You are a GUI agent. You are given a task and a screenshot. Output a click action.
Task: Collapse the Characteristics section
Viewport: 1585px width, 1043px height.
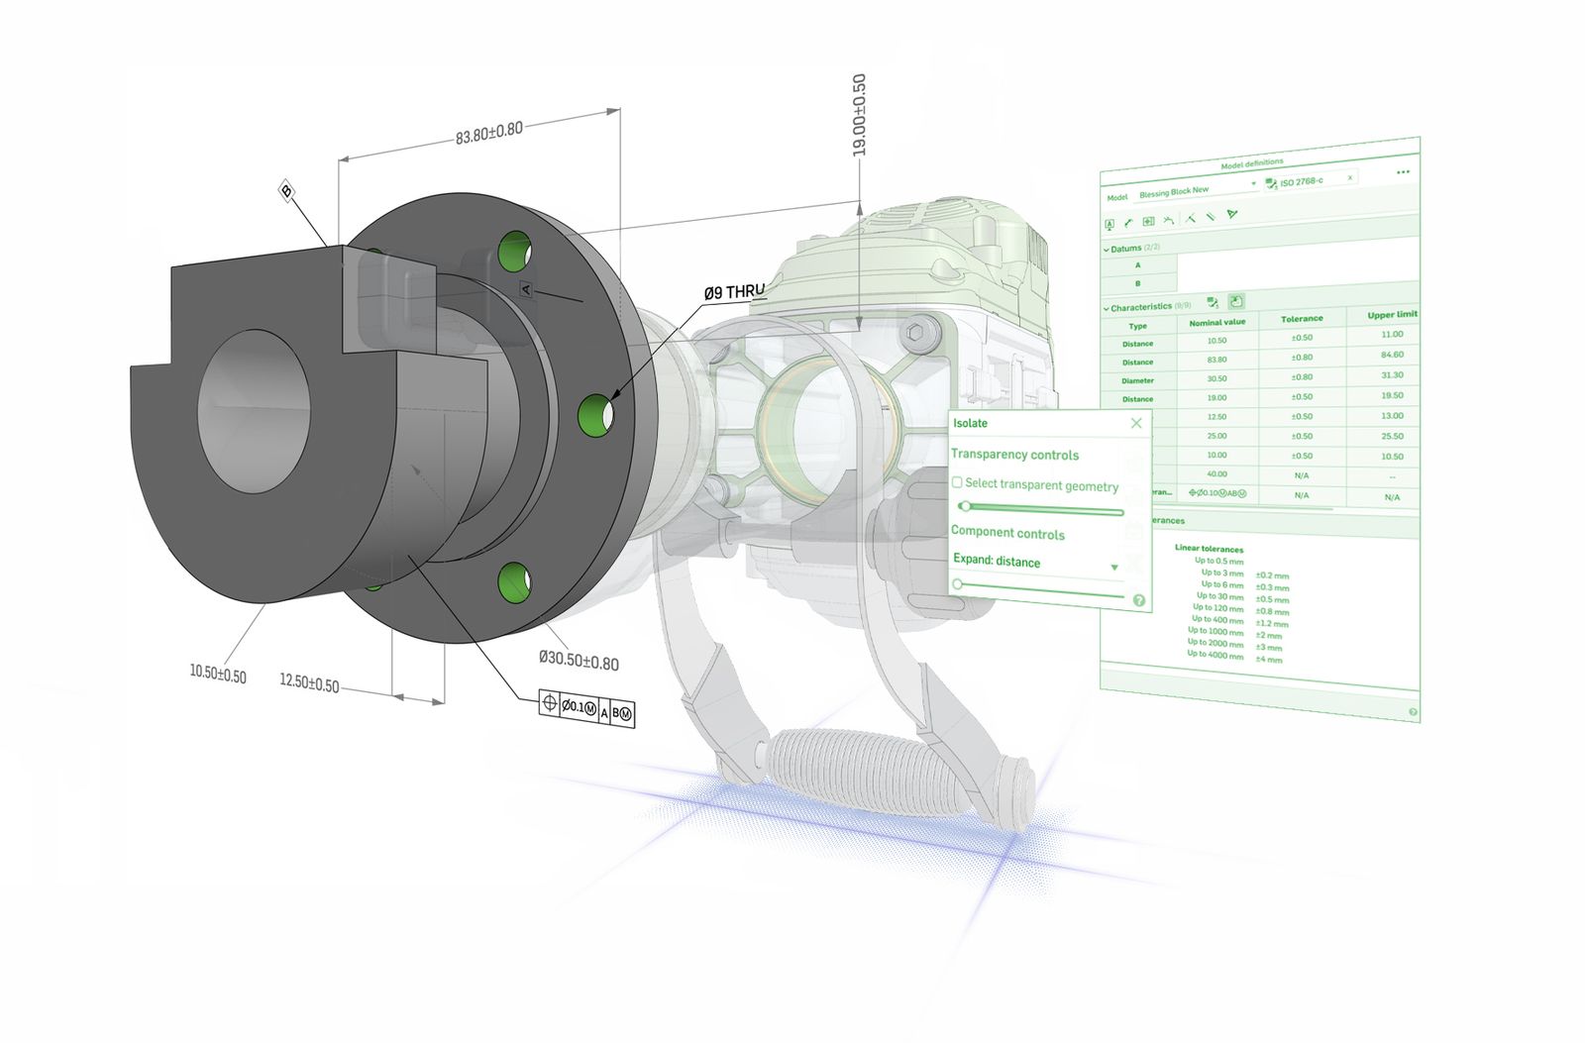tap(1106, 307)
